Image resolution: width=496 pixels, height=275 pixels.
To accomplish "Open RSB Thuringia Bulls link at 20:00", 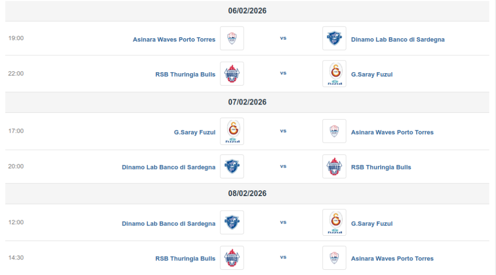I will click(x=381, y=167).
